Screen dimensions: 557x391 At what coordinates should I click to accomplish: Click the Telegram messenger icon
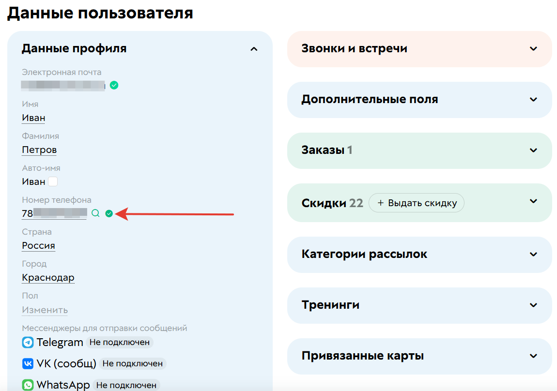pyautogui.click(x=27, y=342)
